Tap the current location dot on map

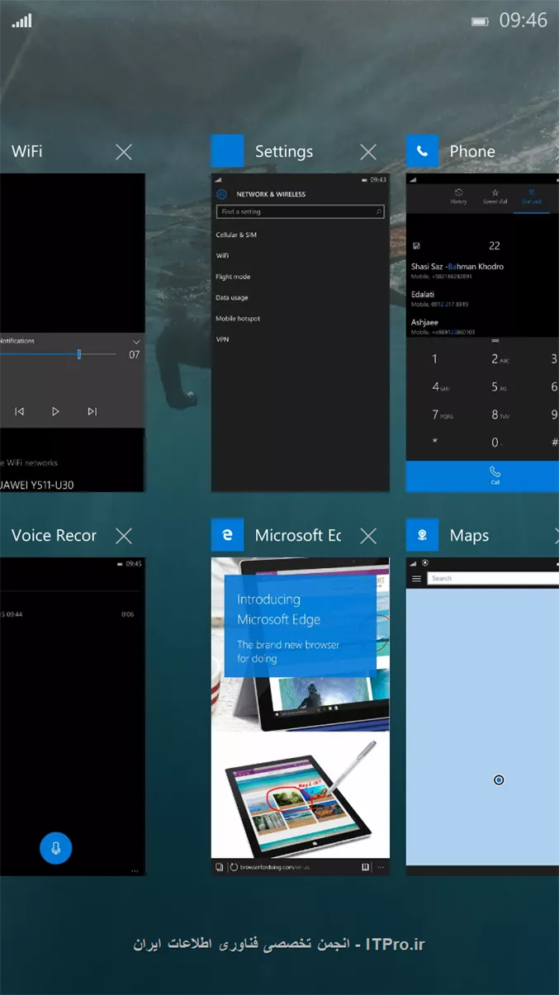coord(499,779)
